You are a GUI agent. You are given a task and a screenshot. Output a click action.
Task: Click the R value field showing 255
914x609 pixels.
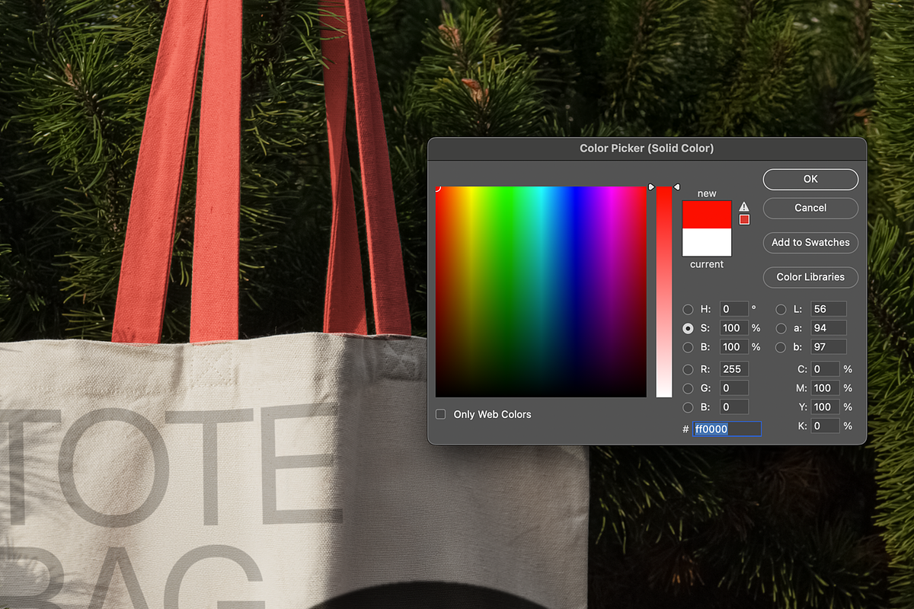[x=733, y=369]
